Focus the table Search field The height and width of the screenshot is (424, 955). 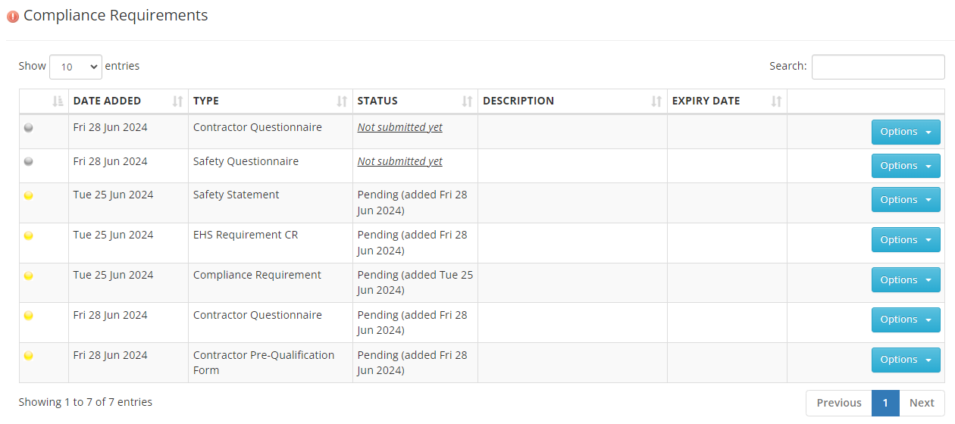tap(878, 67)
